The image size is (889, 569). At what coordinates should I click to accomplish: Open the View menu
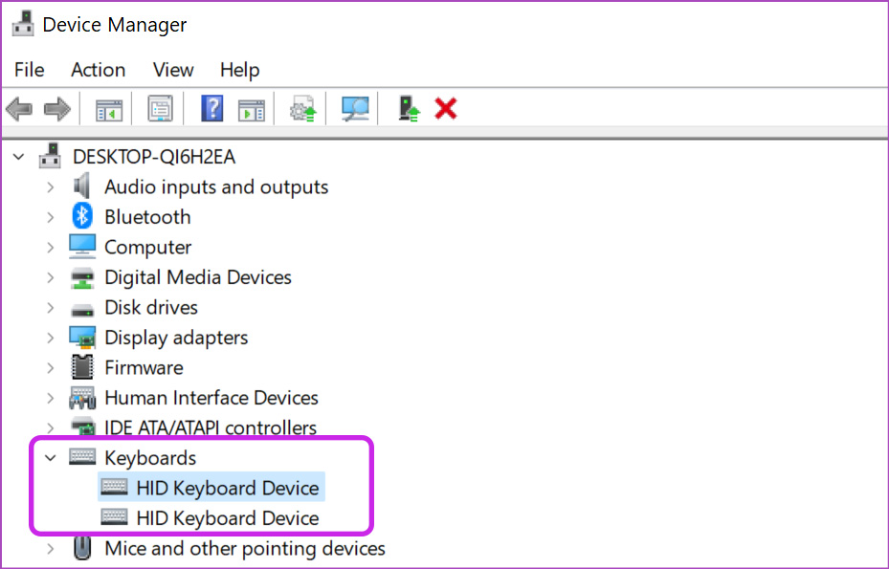pyautogui.click(x=173, y=70)
